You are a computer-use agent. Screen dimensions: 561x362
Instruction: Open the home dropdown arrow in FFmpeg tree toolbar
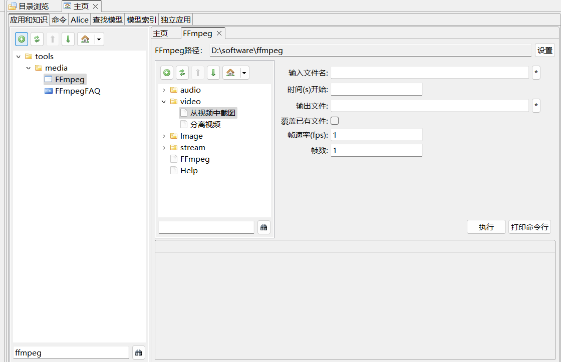click(x=244, y=73)
